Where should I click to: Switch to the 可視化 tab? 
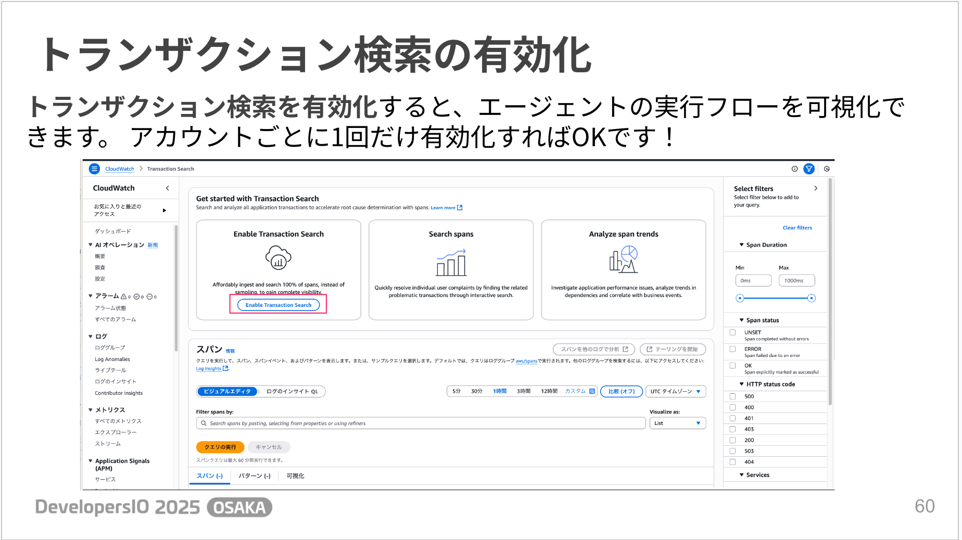coord(296,476)
